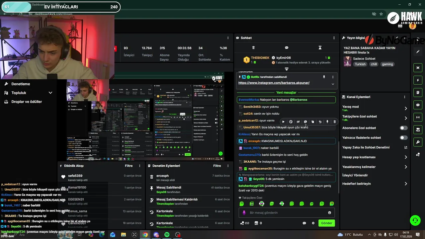Click the Turkish stream tag
Image resolution: width=425 pixels, height=239 pixels.
360,64
